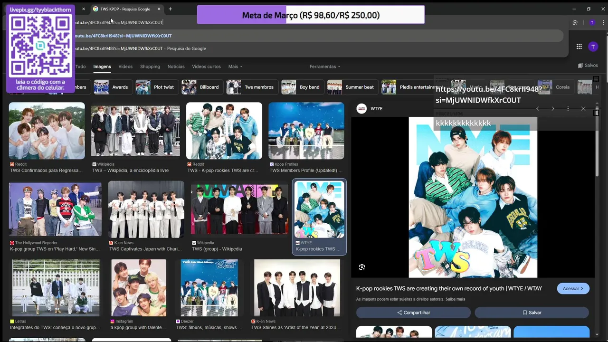Open the Notícias tab
Screen dimensions: 608x342
[x=176, y=66]
